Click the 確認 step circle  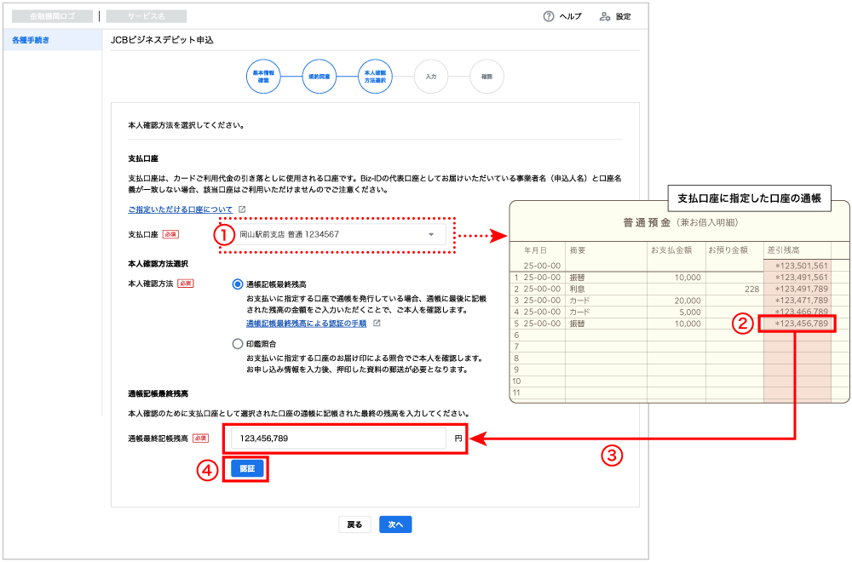tap(486, 77)
